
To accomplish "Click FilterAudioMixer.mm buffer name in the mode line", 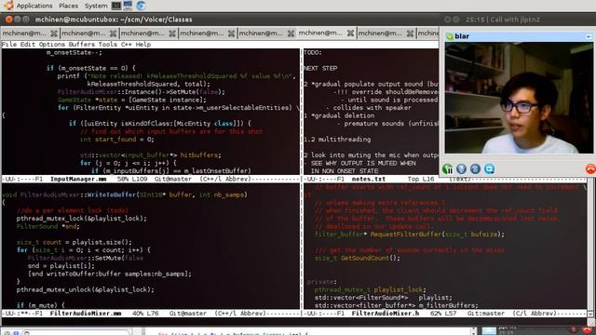I will click(86, 314).
